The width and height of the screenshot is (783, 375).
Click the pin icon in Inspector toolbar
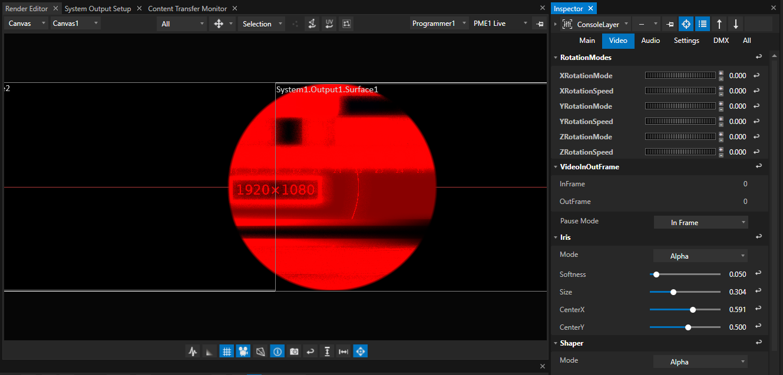pos(669,24)
